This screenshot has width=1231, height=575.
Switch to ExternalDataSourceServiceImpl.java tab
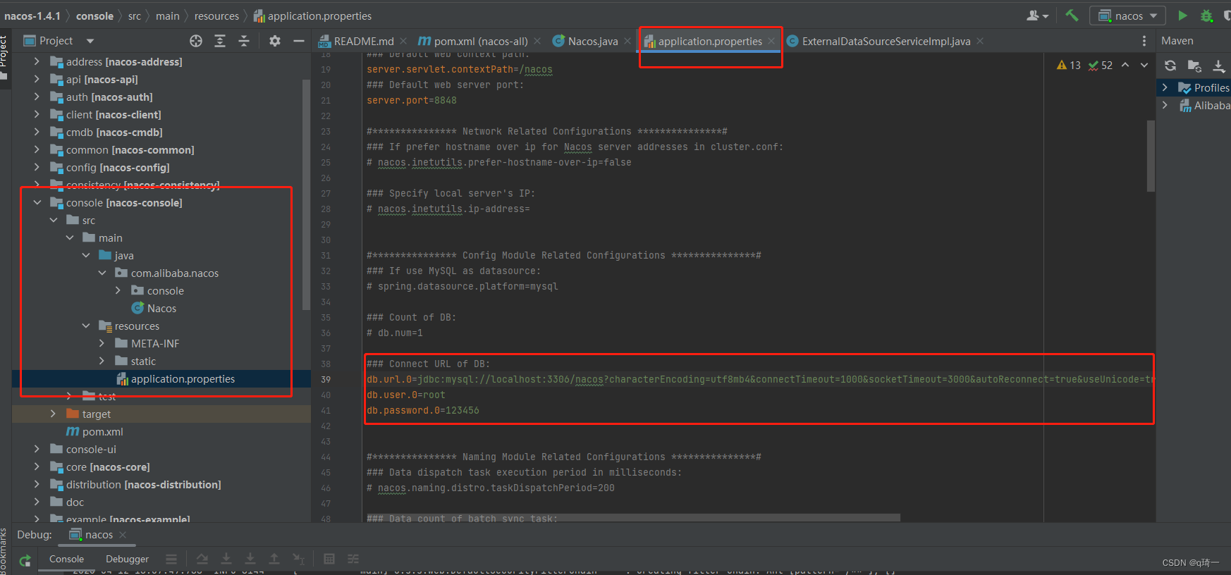[x=885, y=41]
